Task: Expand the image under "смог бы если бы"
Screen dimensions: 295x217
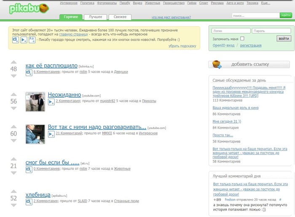Action: pos(29,169)
